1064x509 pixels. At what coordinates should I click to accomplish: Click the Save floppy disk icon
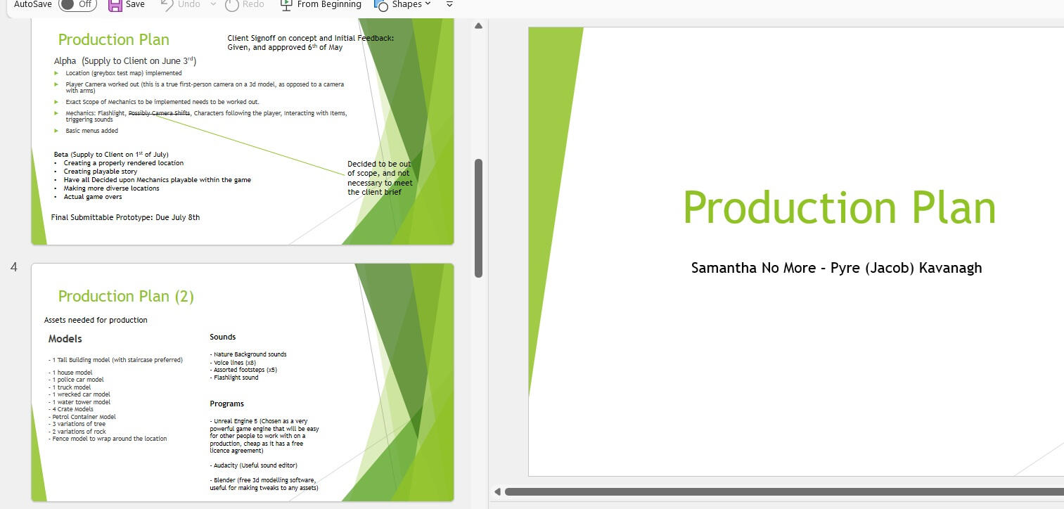tap(115, 5)
